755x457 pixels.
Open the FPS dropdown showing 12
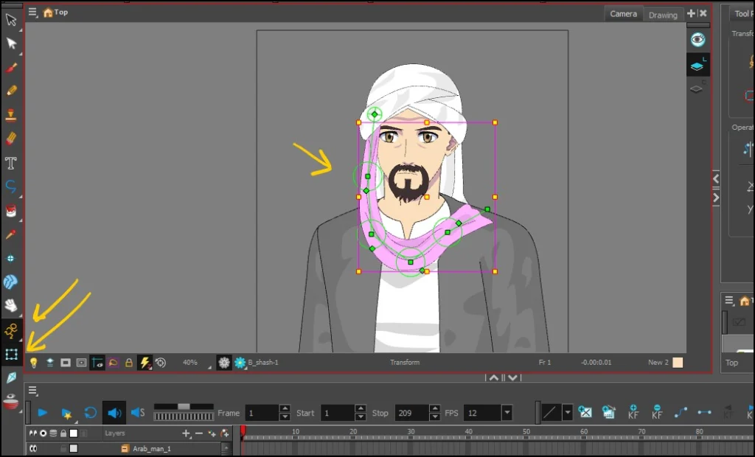point(507,413)
